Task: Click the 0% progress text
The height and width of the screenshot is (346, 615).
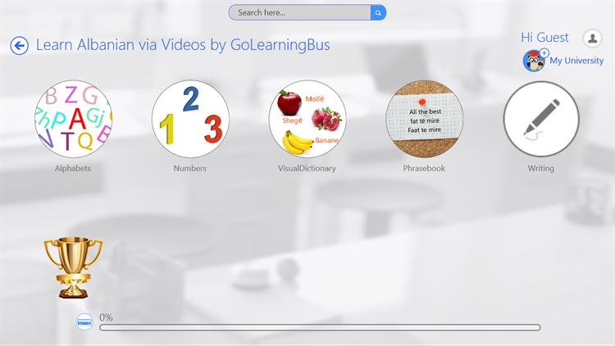Action: click(106, 317)
